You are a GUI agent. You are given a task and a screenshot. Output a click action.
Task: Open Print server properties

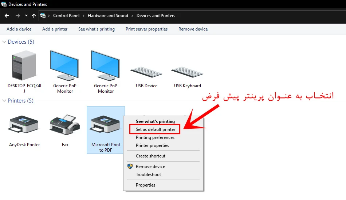[146, 29]
